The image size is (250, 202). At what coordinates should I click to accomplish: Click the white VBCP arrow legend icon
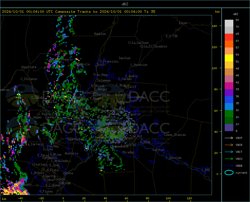[x=229, y=138]
